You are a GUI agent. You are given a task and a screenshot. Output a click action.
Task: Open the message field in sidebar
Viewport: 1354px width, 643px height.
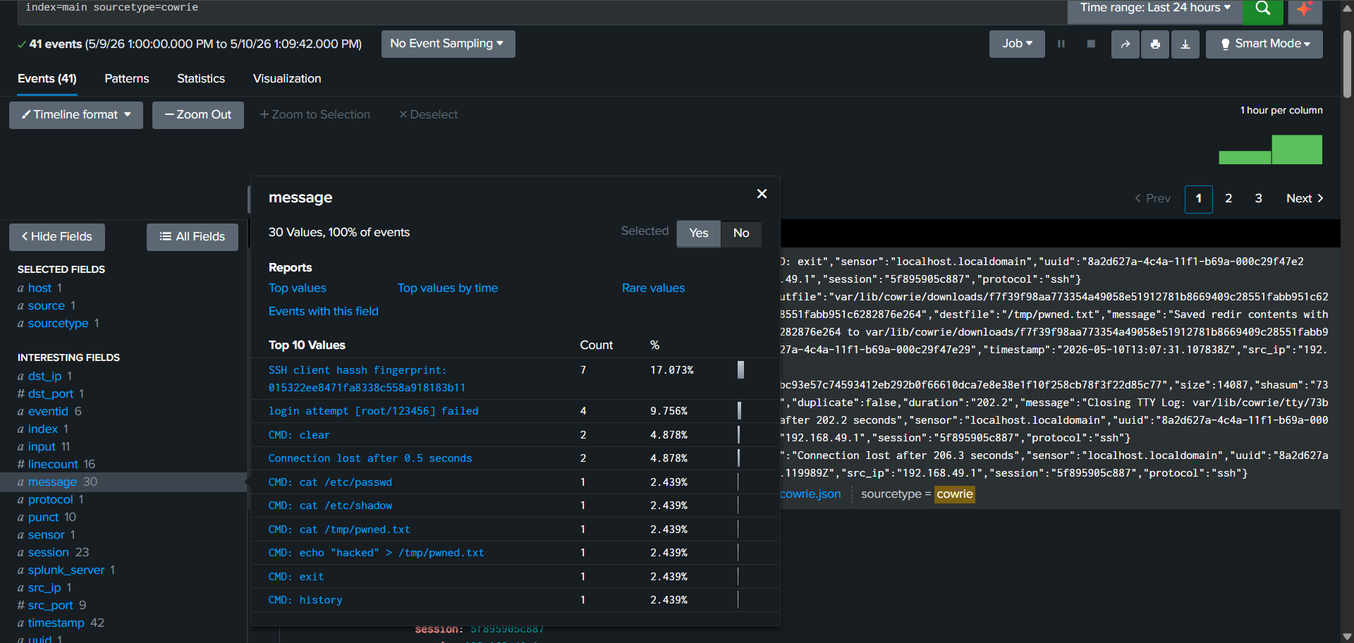coord(52,482)
